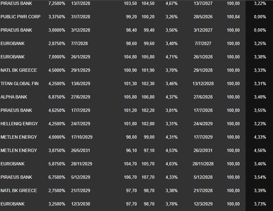This screenshot has height=211, width=273.
Task: Click bid price 100,90
Action: 130,70
